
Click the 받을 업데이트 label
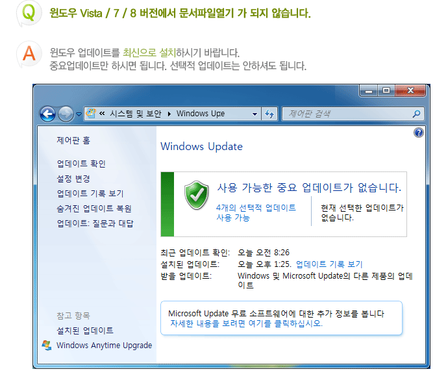(x=186, y=276)
